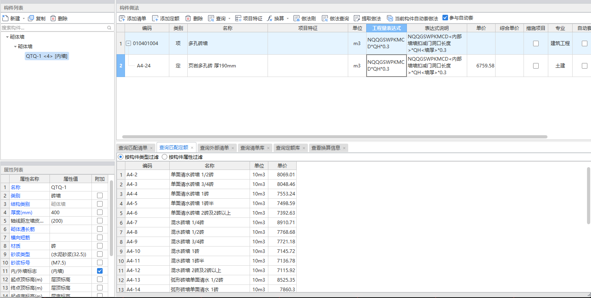
Task: Open the 换算 dropdown arrow
Action: tap(288, 19)
